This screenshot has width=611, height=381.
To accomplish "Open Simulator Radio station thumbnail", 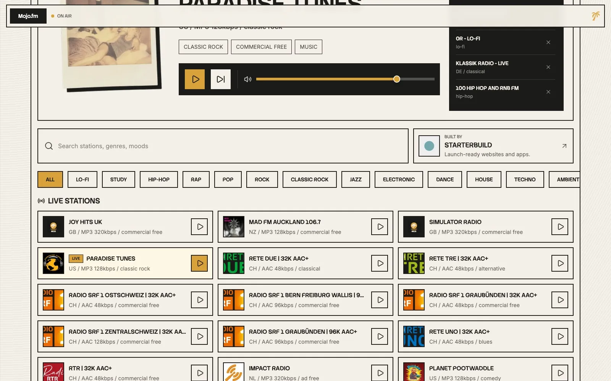I will tap(414, 227).
